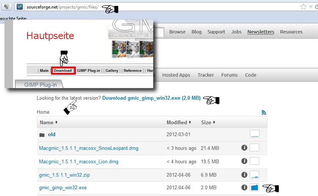Viewport: 318px width, 196px height.
Task: Open the Newsletters link
Action: point(261,32)
